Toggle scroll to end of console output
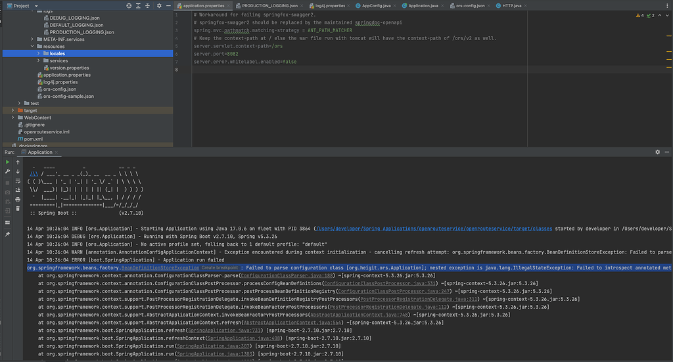Viewport: 673px width, 362px height. click(x=18, y=190)
